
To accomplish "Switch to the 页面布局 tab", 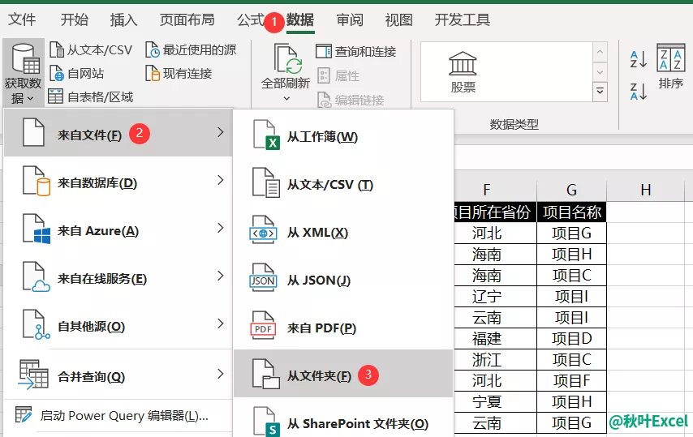I will (187, 19).
